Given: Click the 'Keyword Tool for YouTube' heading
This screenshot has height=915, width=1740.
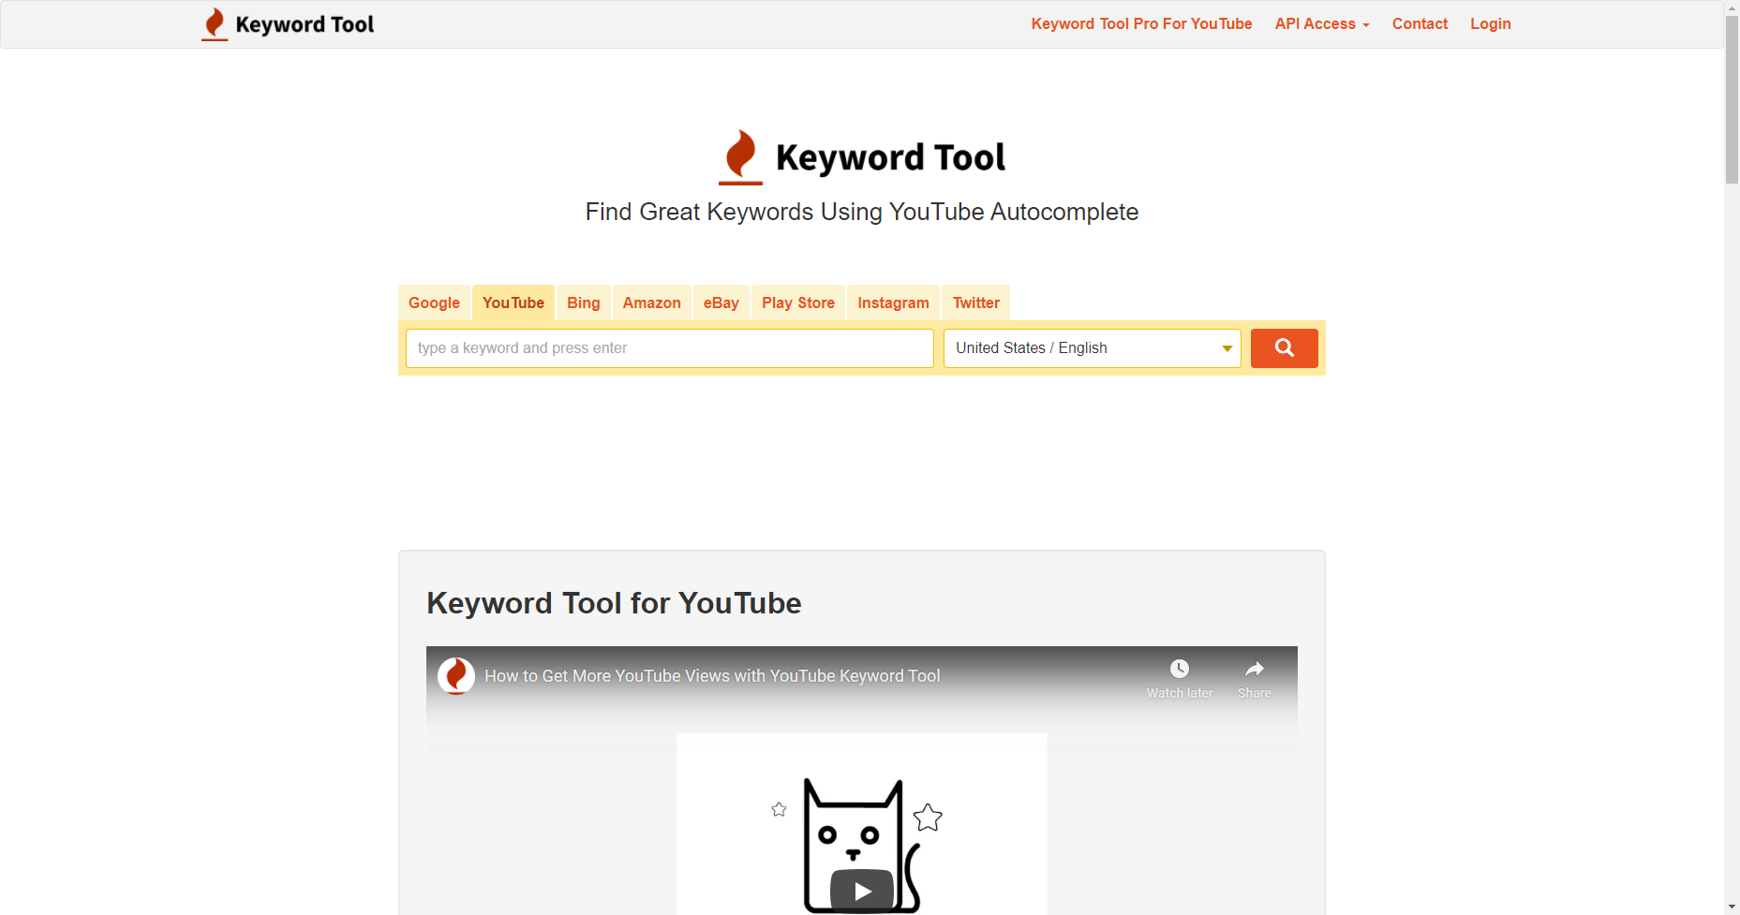Looking at the screenshot, I should pyautogui.click(x=614, y=603).
